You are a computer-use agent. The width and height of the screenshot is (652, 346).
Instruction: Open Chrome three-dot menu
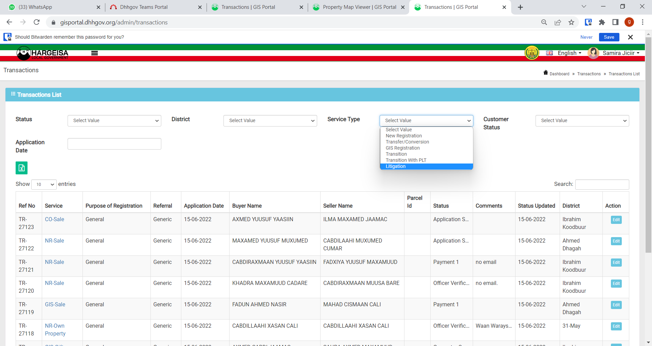642,22
